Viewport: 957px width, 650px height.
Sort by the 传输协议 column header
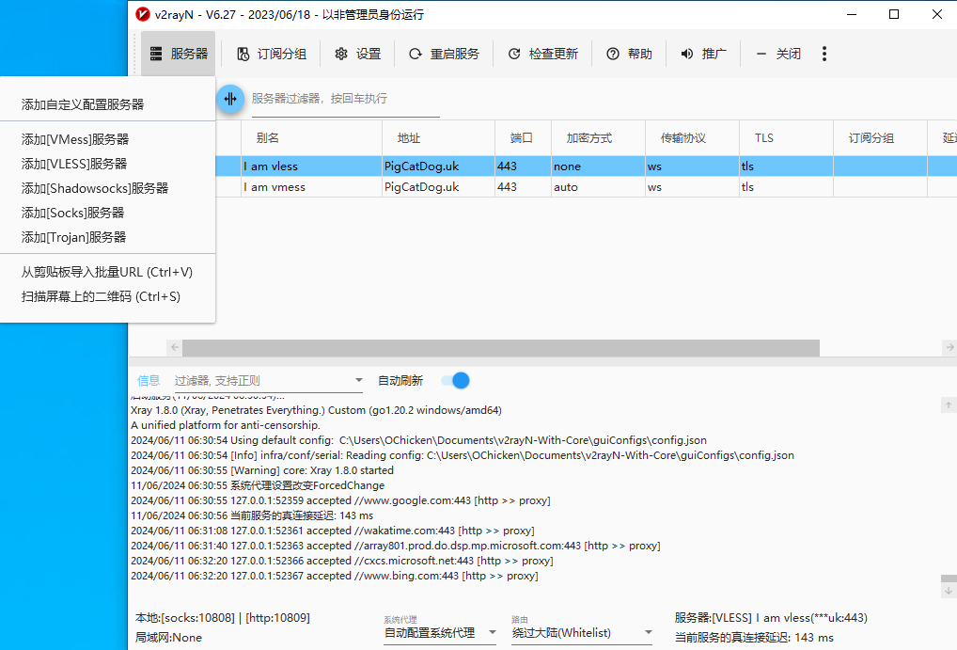[692, 138]
